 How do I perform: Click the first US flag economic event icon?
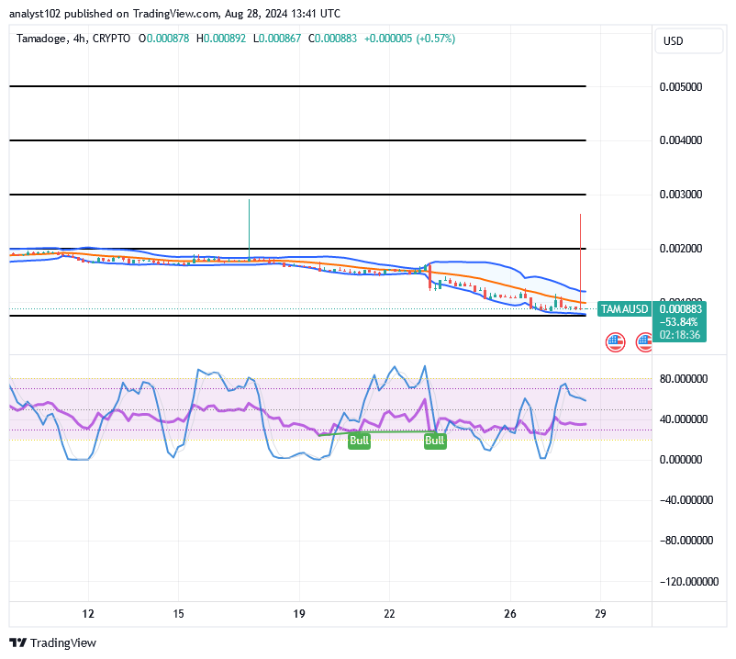pyautogui.click(x=615, y=342)
